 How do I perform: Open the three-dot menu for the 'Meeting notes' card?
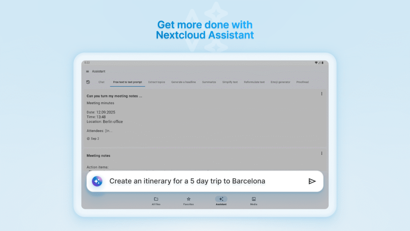(x=322, y=154)
